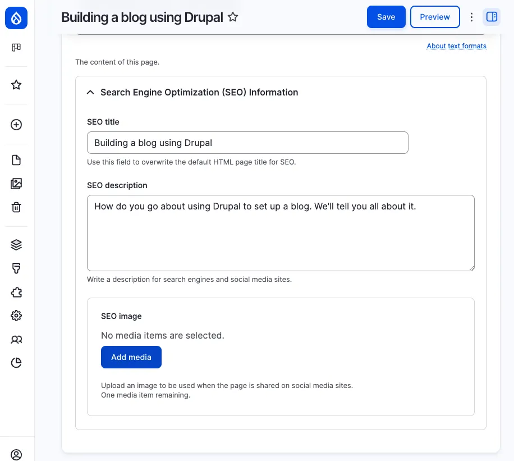This screenshot has height=461, width=514.
Task: Click the create content plus icon
Action: (16, 125)
